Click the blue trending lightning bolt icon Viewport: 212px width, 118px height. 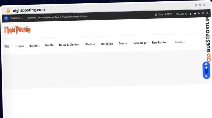(x=6, y=18)
